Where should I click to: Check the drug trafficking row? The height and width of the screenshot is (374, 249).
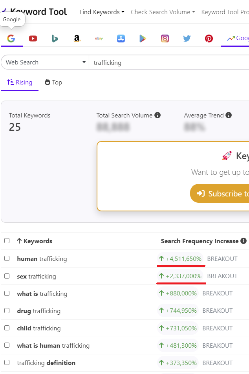7,310
